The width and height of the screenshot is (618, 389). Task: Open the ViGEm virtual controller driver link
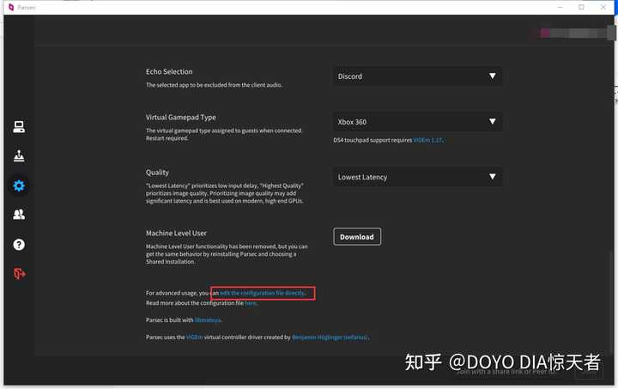pos(194,337)
